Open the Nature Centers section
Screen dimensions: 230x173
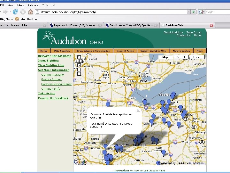tap(181, 51)
